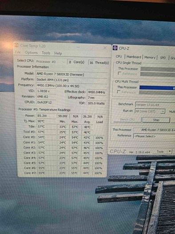Open the Benchmark version dropdown
Viewport: 175px width, 234px height.
(x=155, y=105)
